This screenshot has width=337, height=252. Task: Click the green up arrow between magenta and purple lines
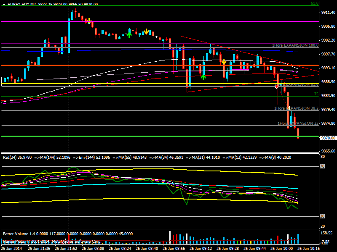129,34
